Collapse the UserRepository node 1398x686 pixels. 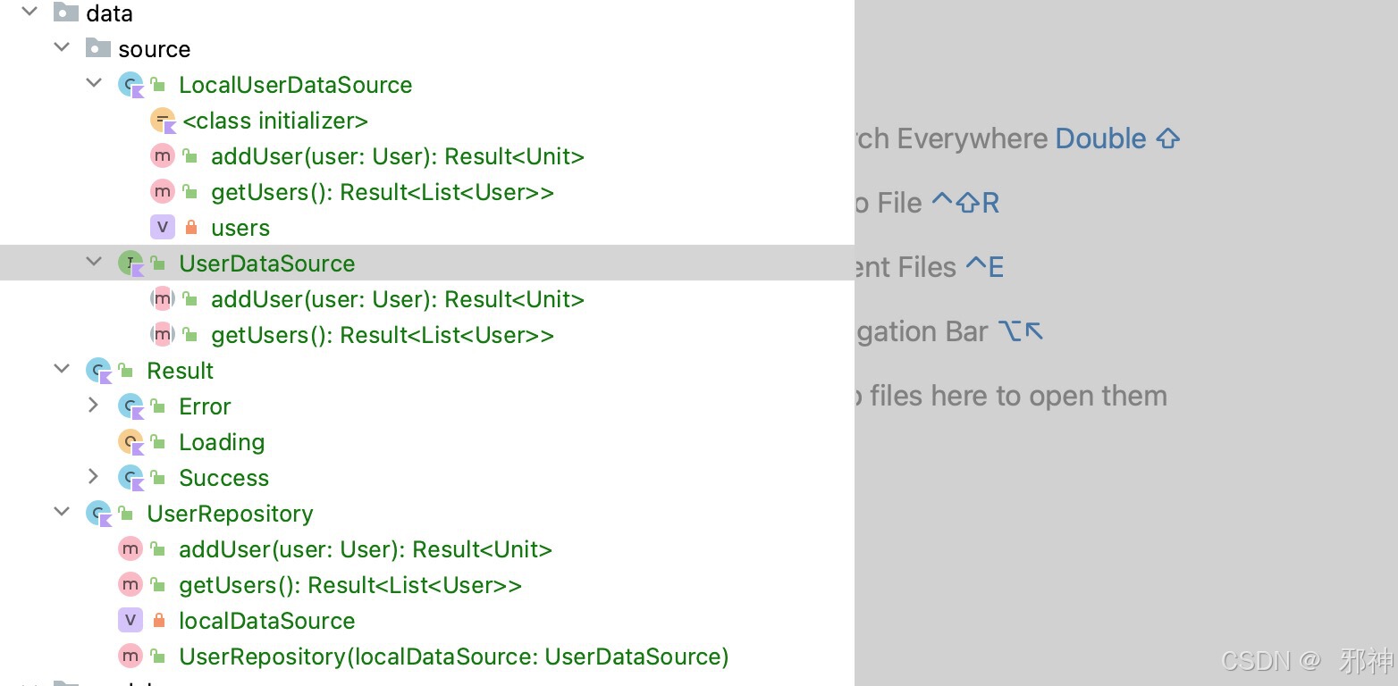pyautogui.click(x=62, y=514)
